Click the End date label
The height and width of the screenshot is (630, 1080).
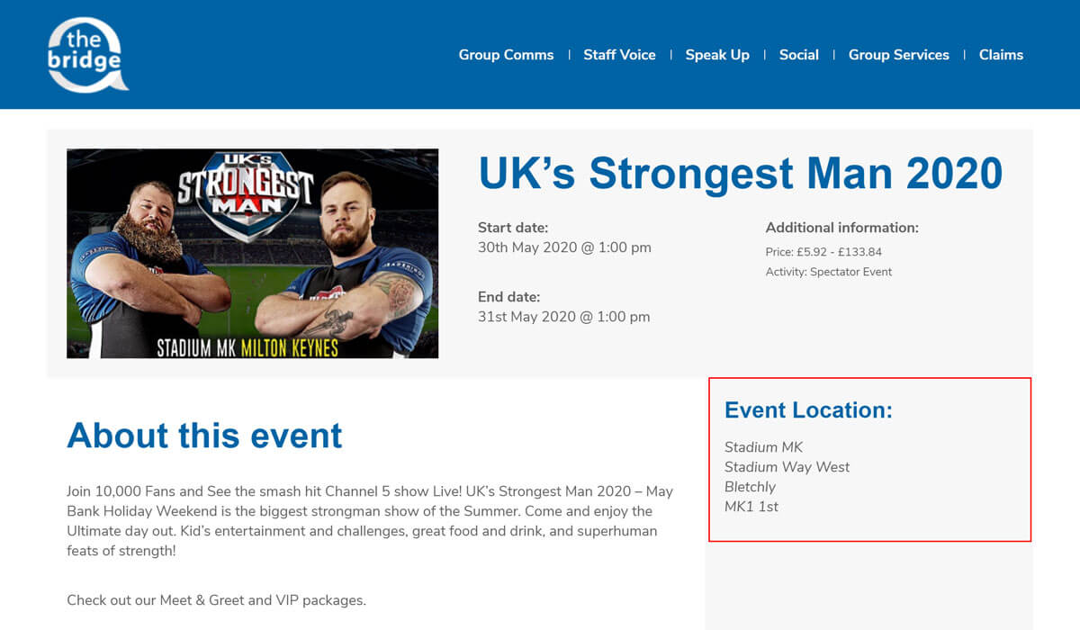click(x=509, y=297)
